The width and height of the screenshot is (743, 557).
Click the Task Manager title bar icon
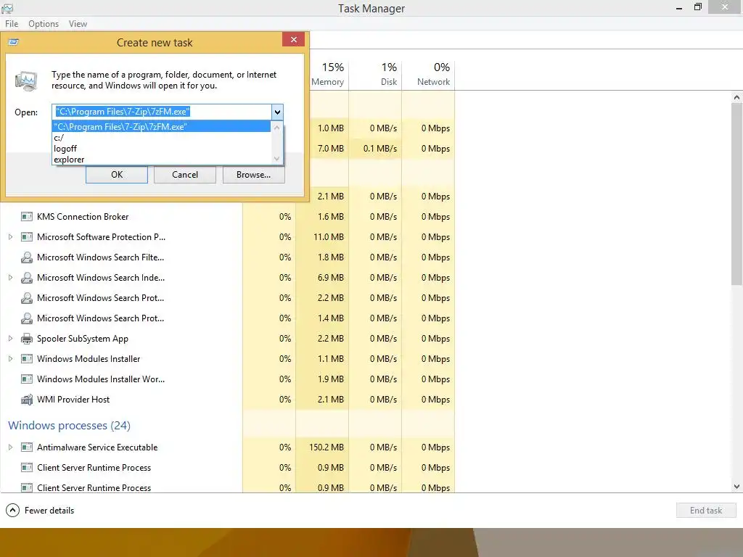click(x=7, y=8)
